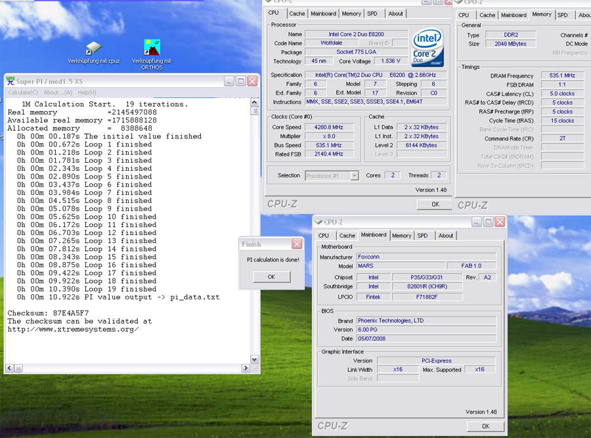The width and height of the screenshot is (591, 438).
Task: Click the Cycle Time value 15 clocks
Action: [x=562, y=121]
